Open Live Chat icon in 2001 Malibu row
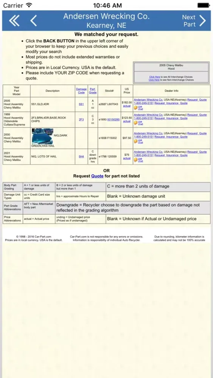This screenshot has height=378, width=213. (138, 160)
